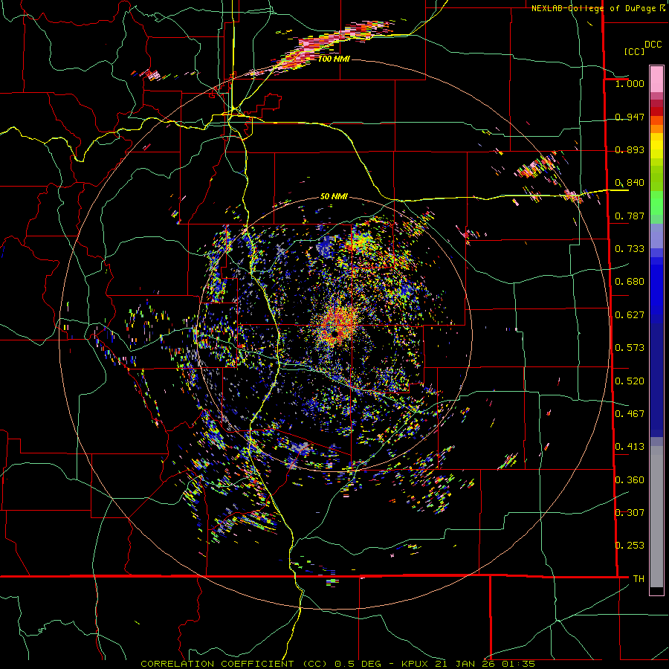Select the 0.787 scale label
Viewport: 669px width, 669px height.
(630, 216)
